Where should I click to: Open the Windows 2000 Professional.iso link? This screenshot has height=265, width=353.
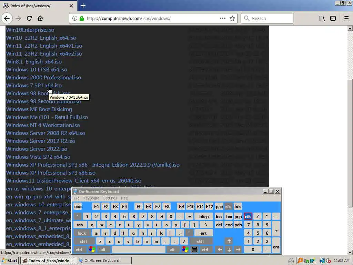pos(43,78)
